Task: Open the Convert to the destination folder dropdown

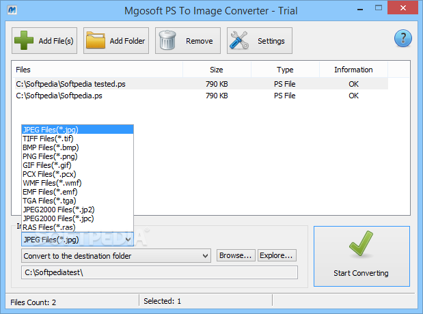Action: point(116,255)
